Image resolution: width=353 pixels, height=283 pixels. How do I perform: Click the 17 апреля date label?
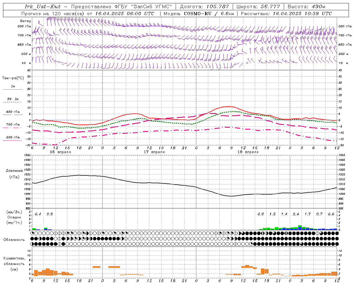pos(154,152)
